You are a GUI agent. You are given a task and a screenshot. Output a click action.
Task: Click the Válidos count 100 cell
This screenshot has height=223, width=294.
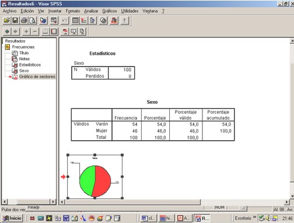pyautogui.click(x=127, y=69)
